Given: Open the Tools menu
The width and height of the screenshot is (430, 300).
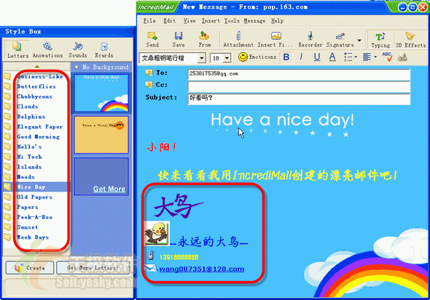Looking at the screenshot, I should click(232, 21).
